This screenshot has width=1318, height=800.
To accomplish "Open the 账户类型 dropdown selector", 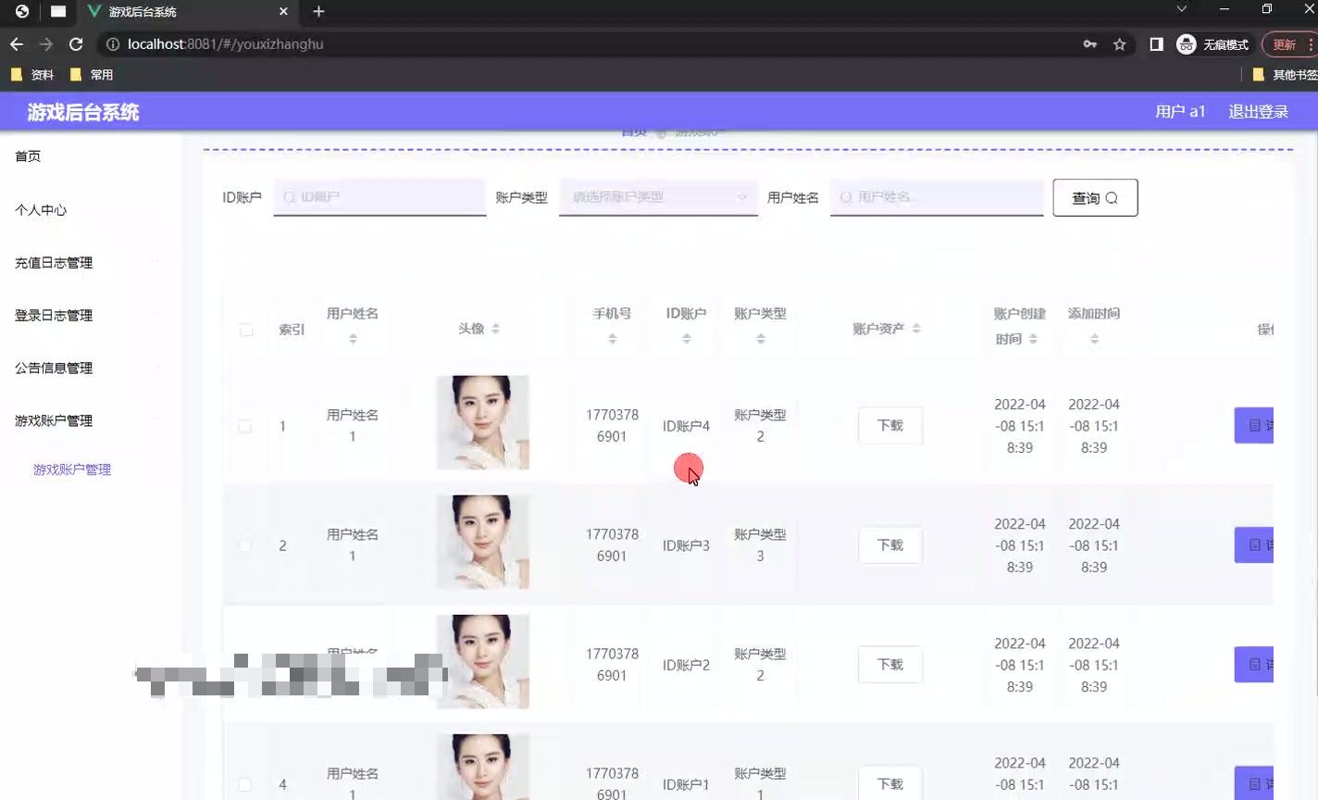I will [657, 197].
